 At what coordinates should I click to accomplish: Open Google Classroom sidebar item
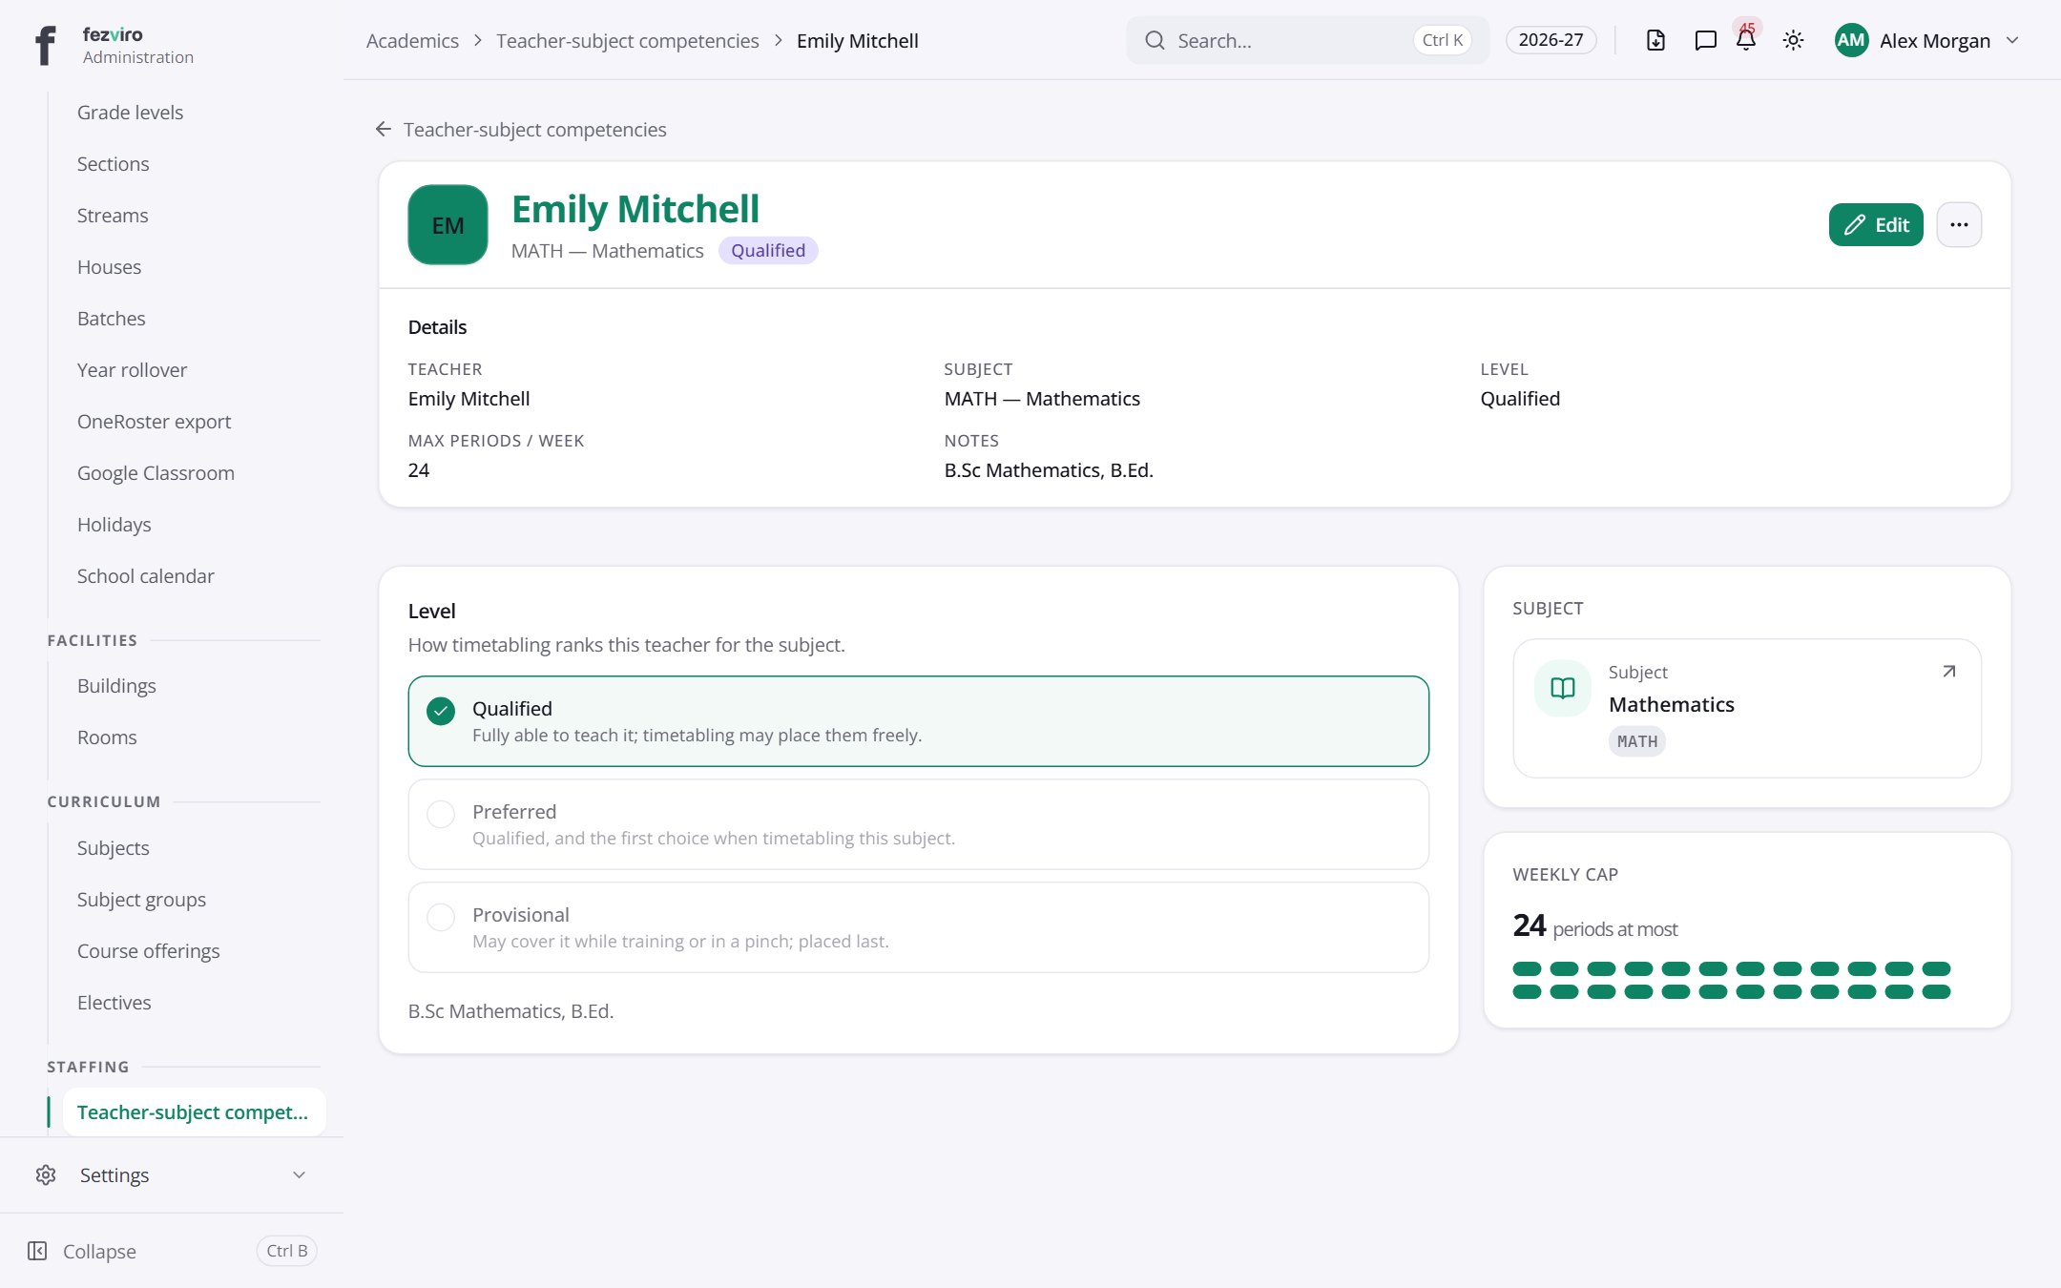point(156,473)
